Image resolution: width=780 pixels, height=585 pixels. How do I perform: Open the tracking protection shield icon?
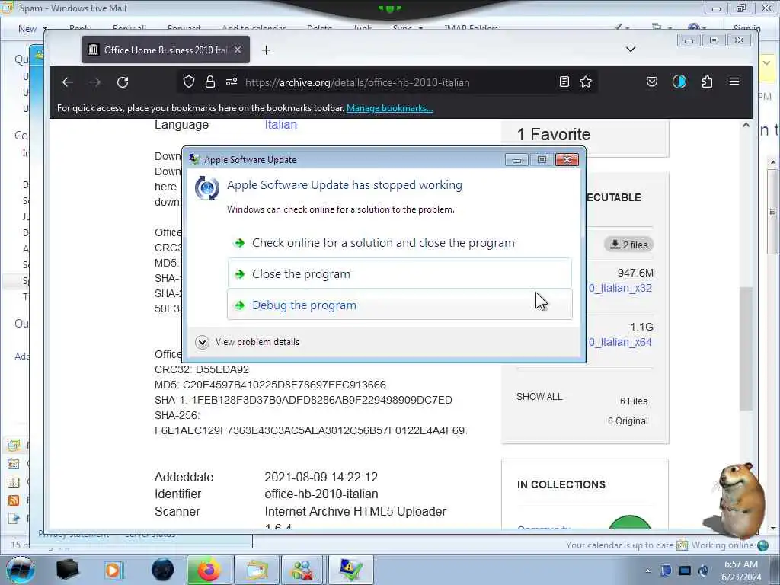pyautogui.click(x=189, y=82)
